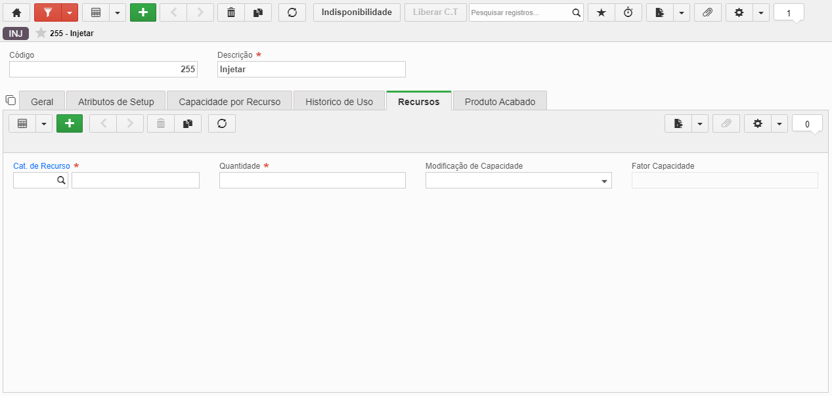
Task: Open the red filter button
Action: coord(47,12)
